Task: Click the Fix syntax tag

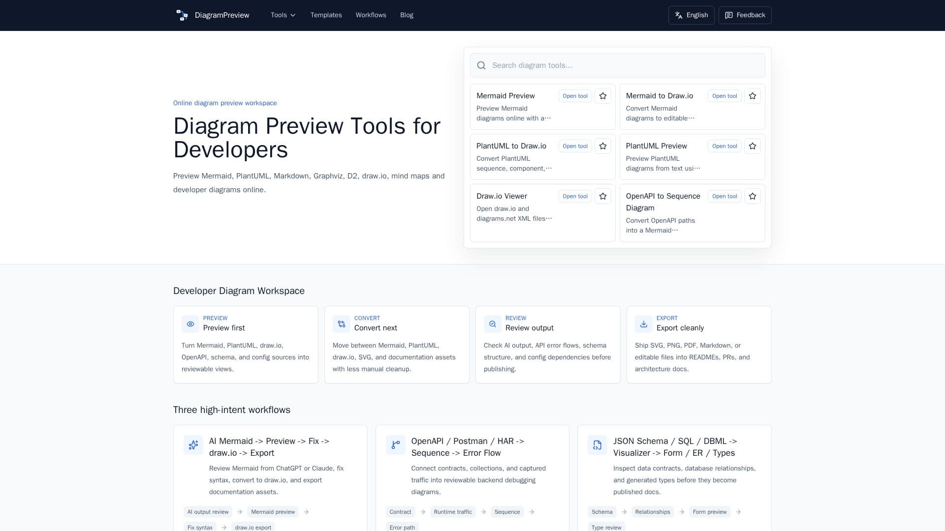Action: [200, 527]
